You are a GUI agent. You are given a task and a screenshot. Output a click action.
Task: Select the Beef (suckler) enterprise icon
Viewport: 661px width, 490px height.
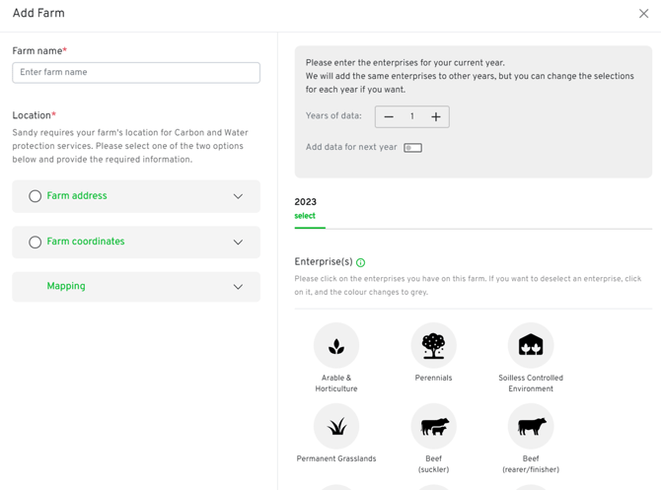point(433,427)
